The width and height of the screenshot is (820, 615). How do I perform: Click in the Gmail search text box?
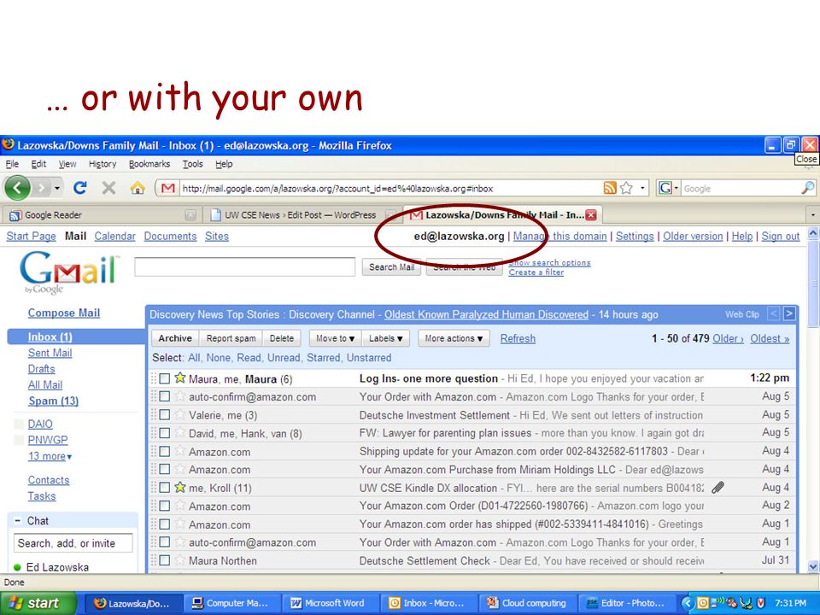tap(245, 266)
